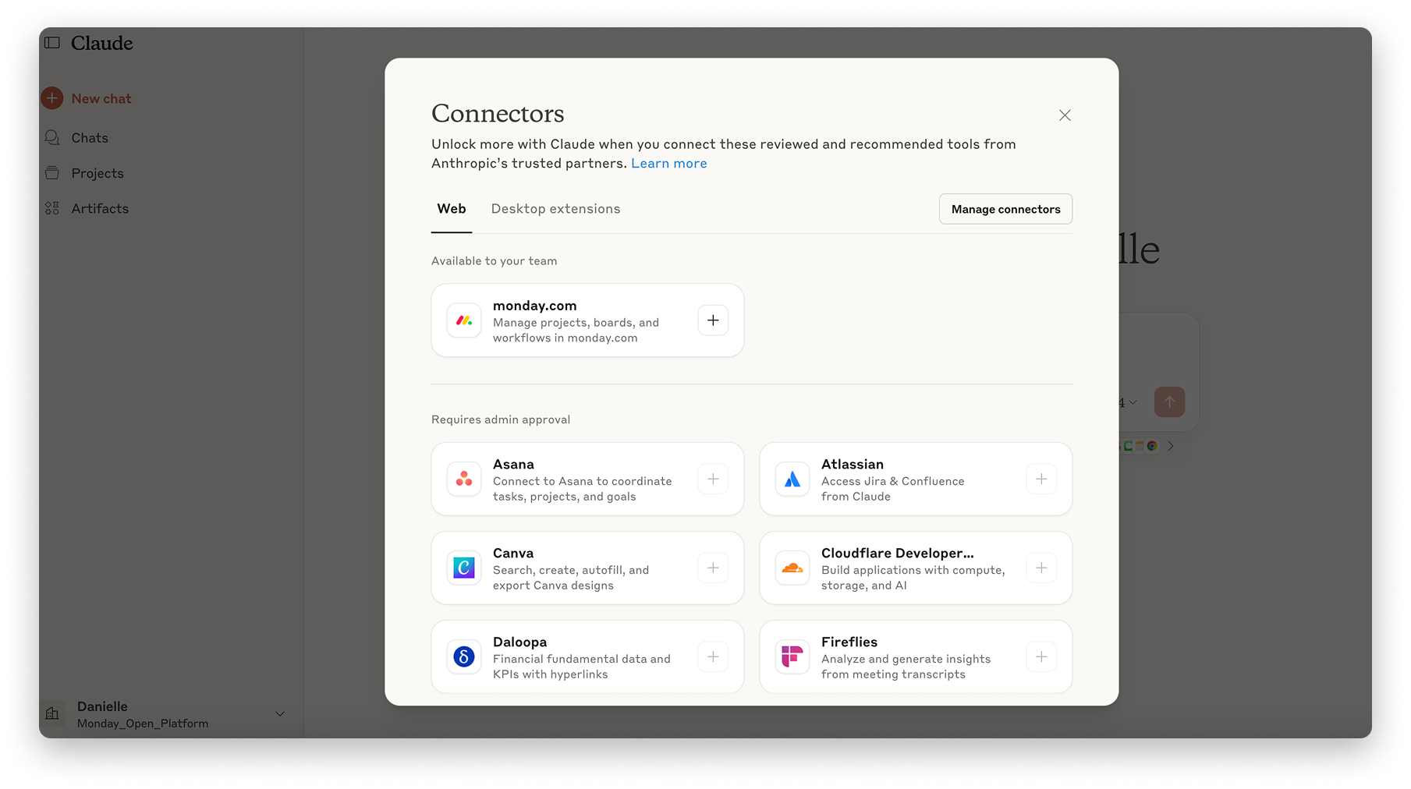Click 'Available to your team' heading
Image resolution: width=1411 pixels, height=789 pixels.
point(495,261)
